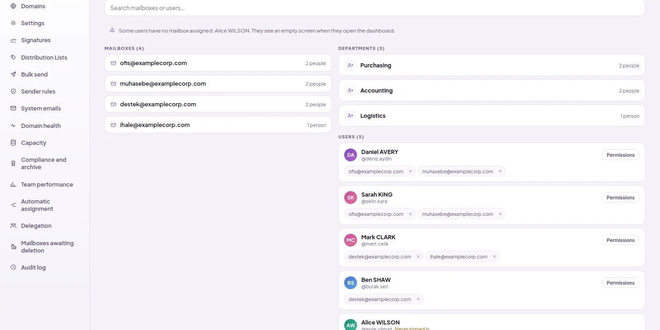660x330 pixels.
Task: Focus the Search mailboxes or users field
Action: tap(374, 8)
